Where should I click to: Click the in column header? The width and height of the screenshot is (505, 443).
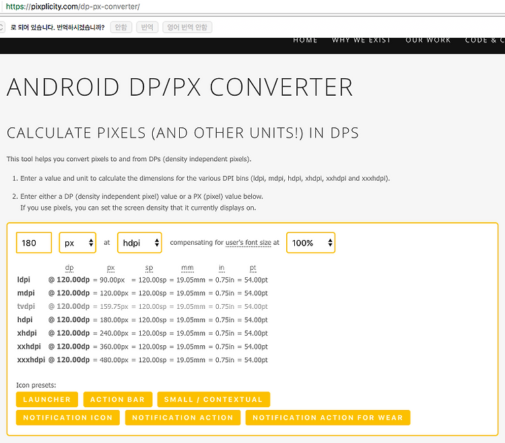(x=222, y=268)
